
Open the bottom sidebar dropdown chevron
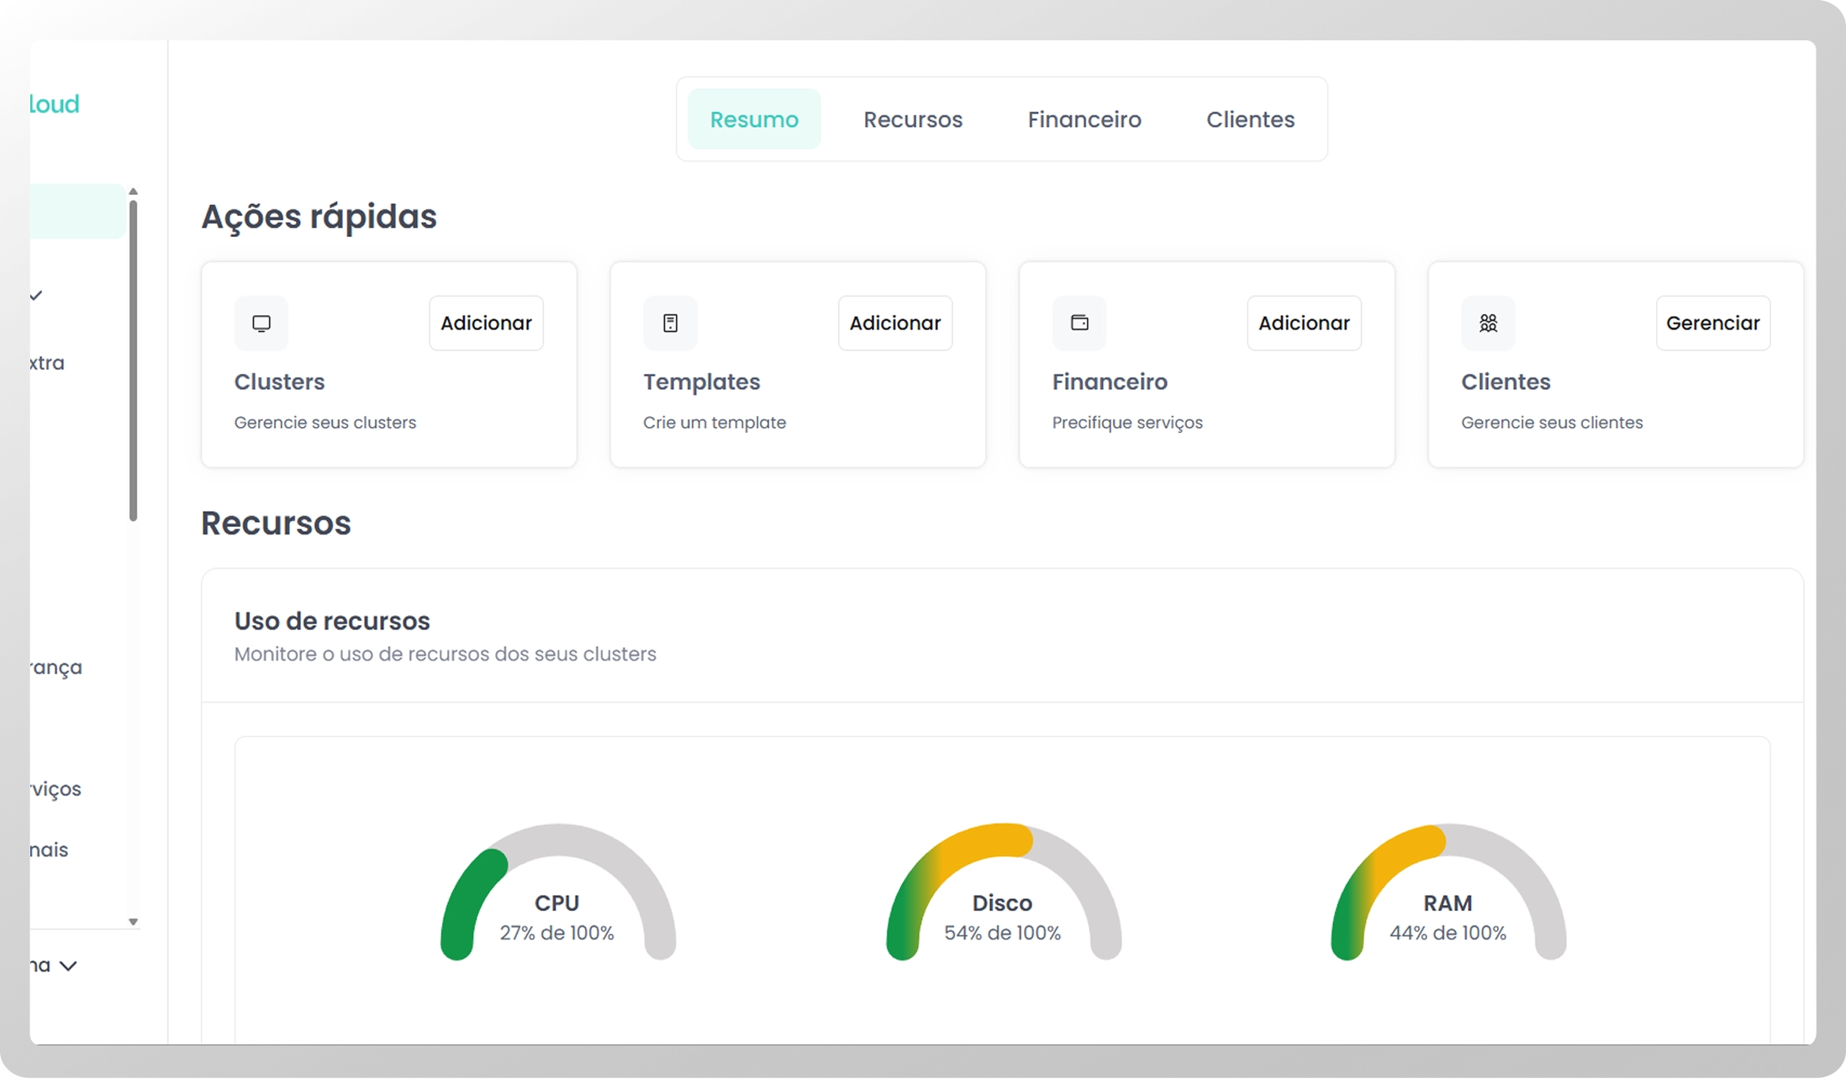coord(69,966)
